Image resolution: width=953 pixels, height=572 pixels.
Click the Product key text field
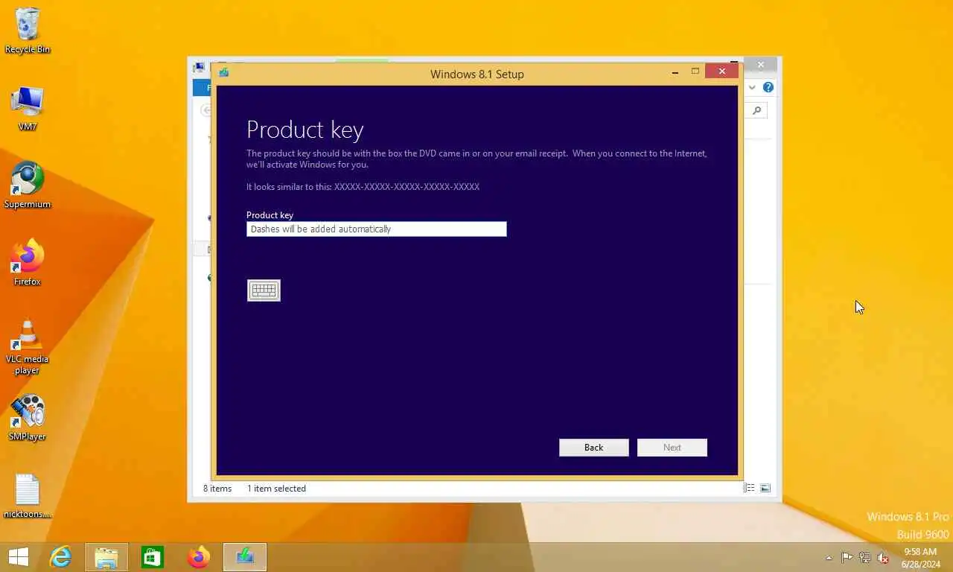[377, 229]
